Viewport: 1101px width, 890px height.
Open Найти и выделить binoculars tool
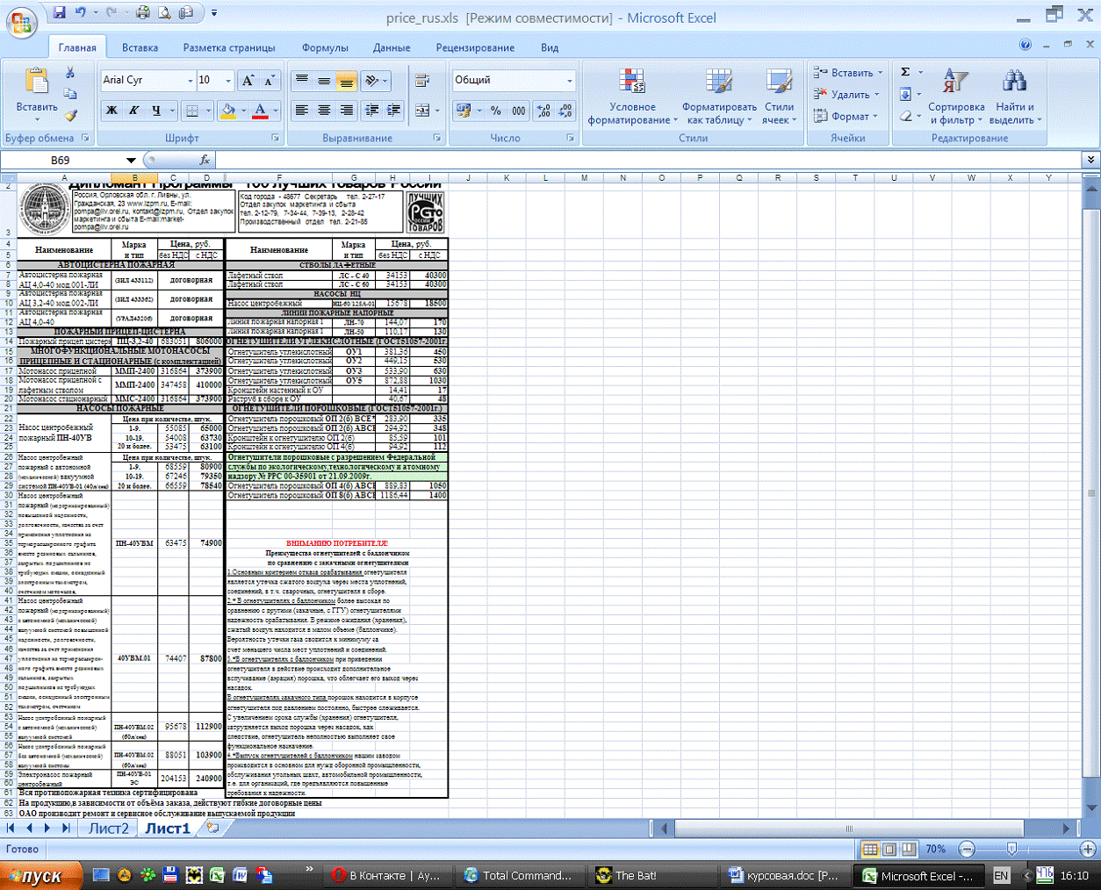1015,98
